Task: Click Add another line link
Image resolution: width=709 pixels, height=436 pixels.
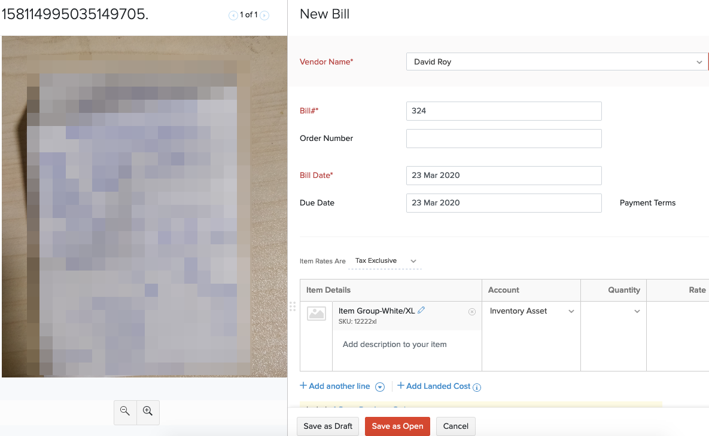Action: coord(335,386)
